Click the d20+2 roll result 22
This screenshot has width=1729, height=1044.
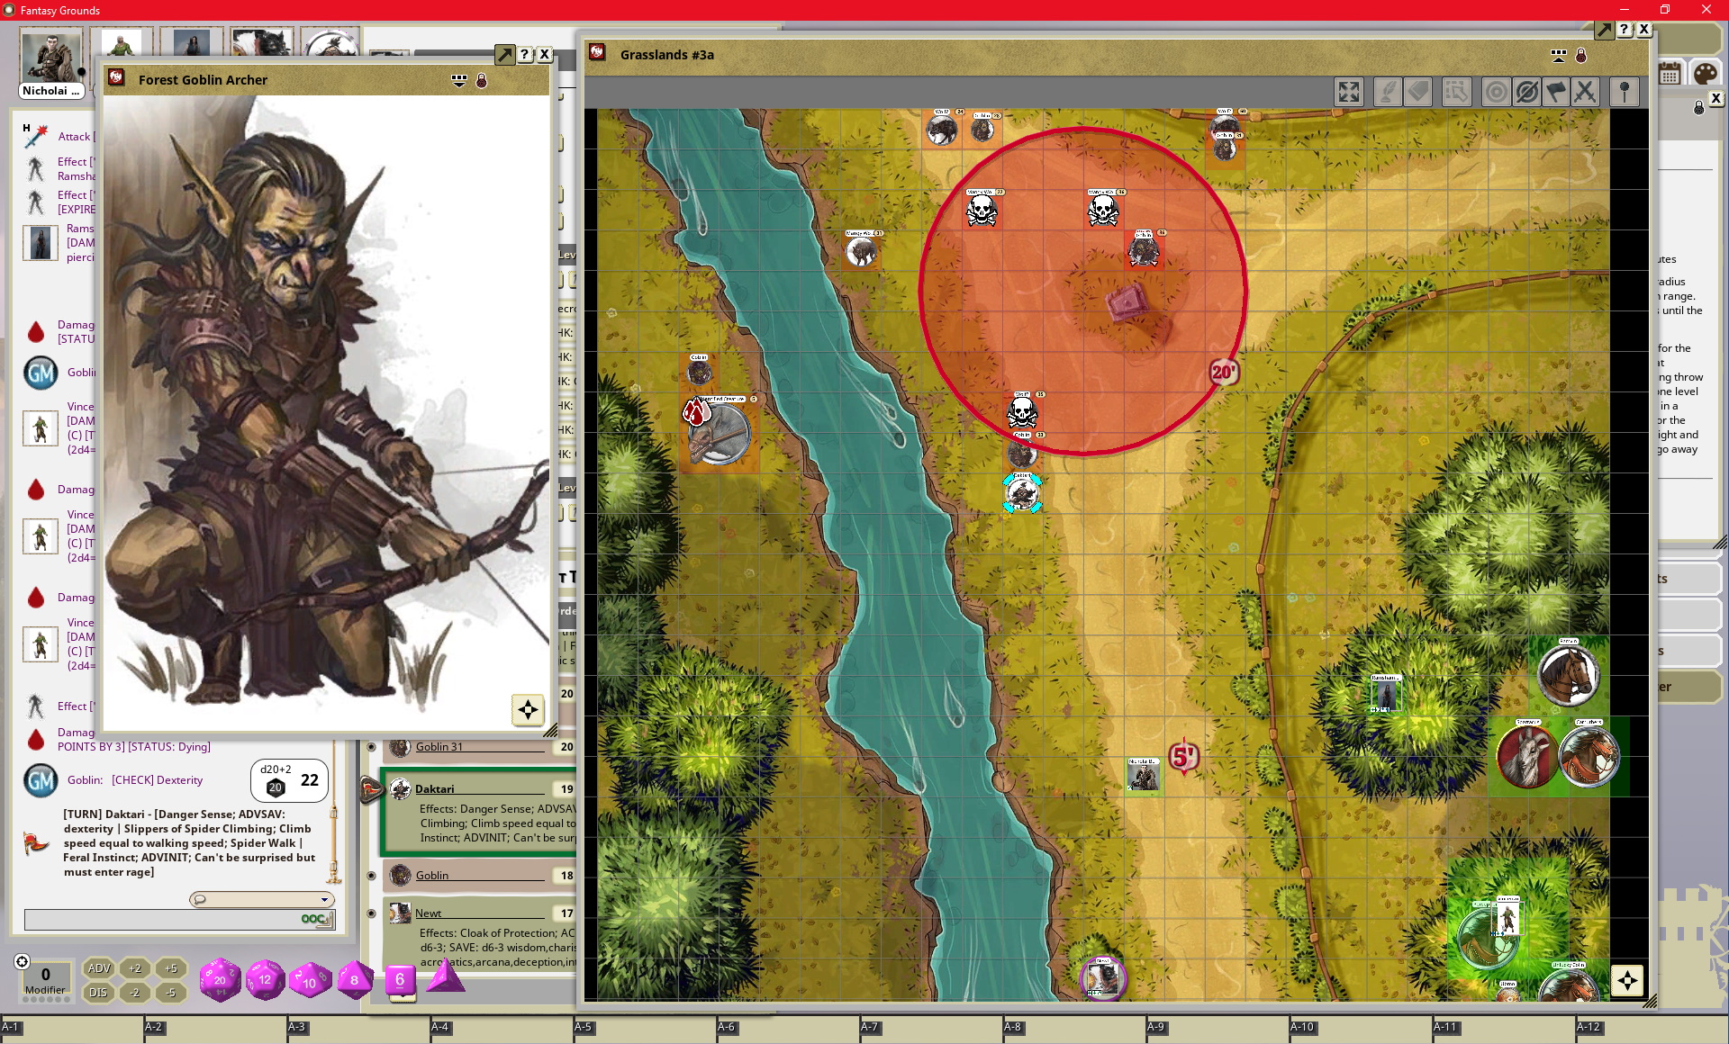(x=289, y=780)
